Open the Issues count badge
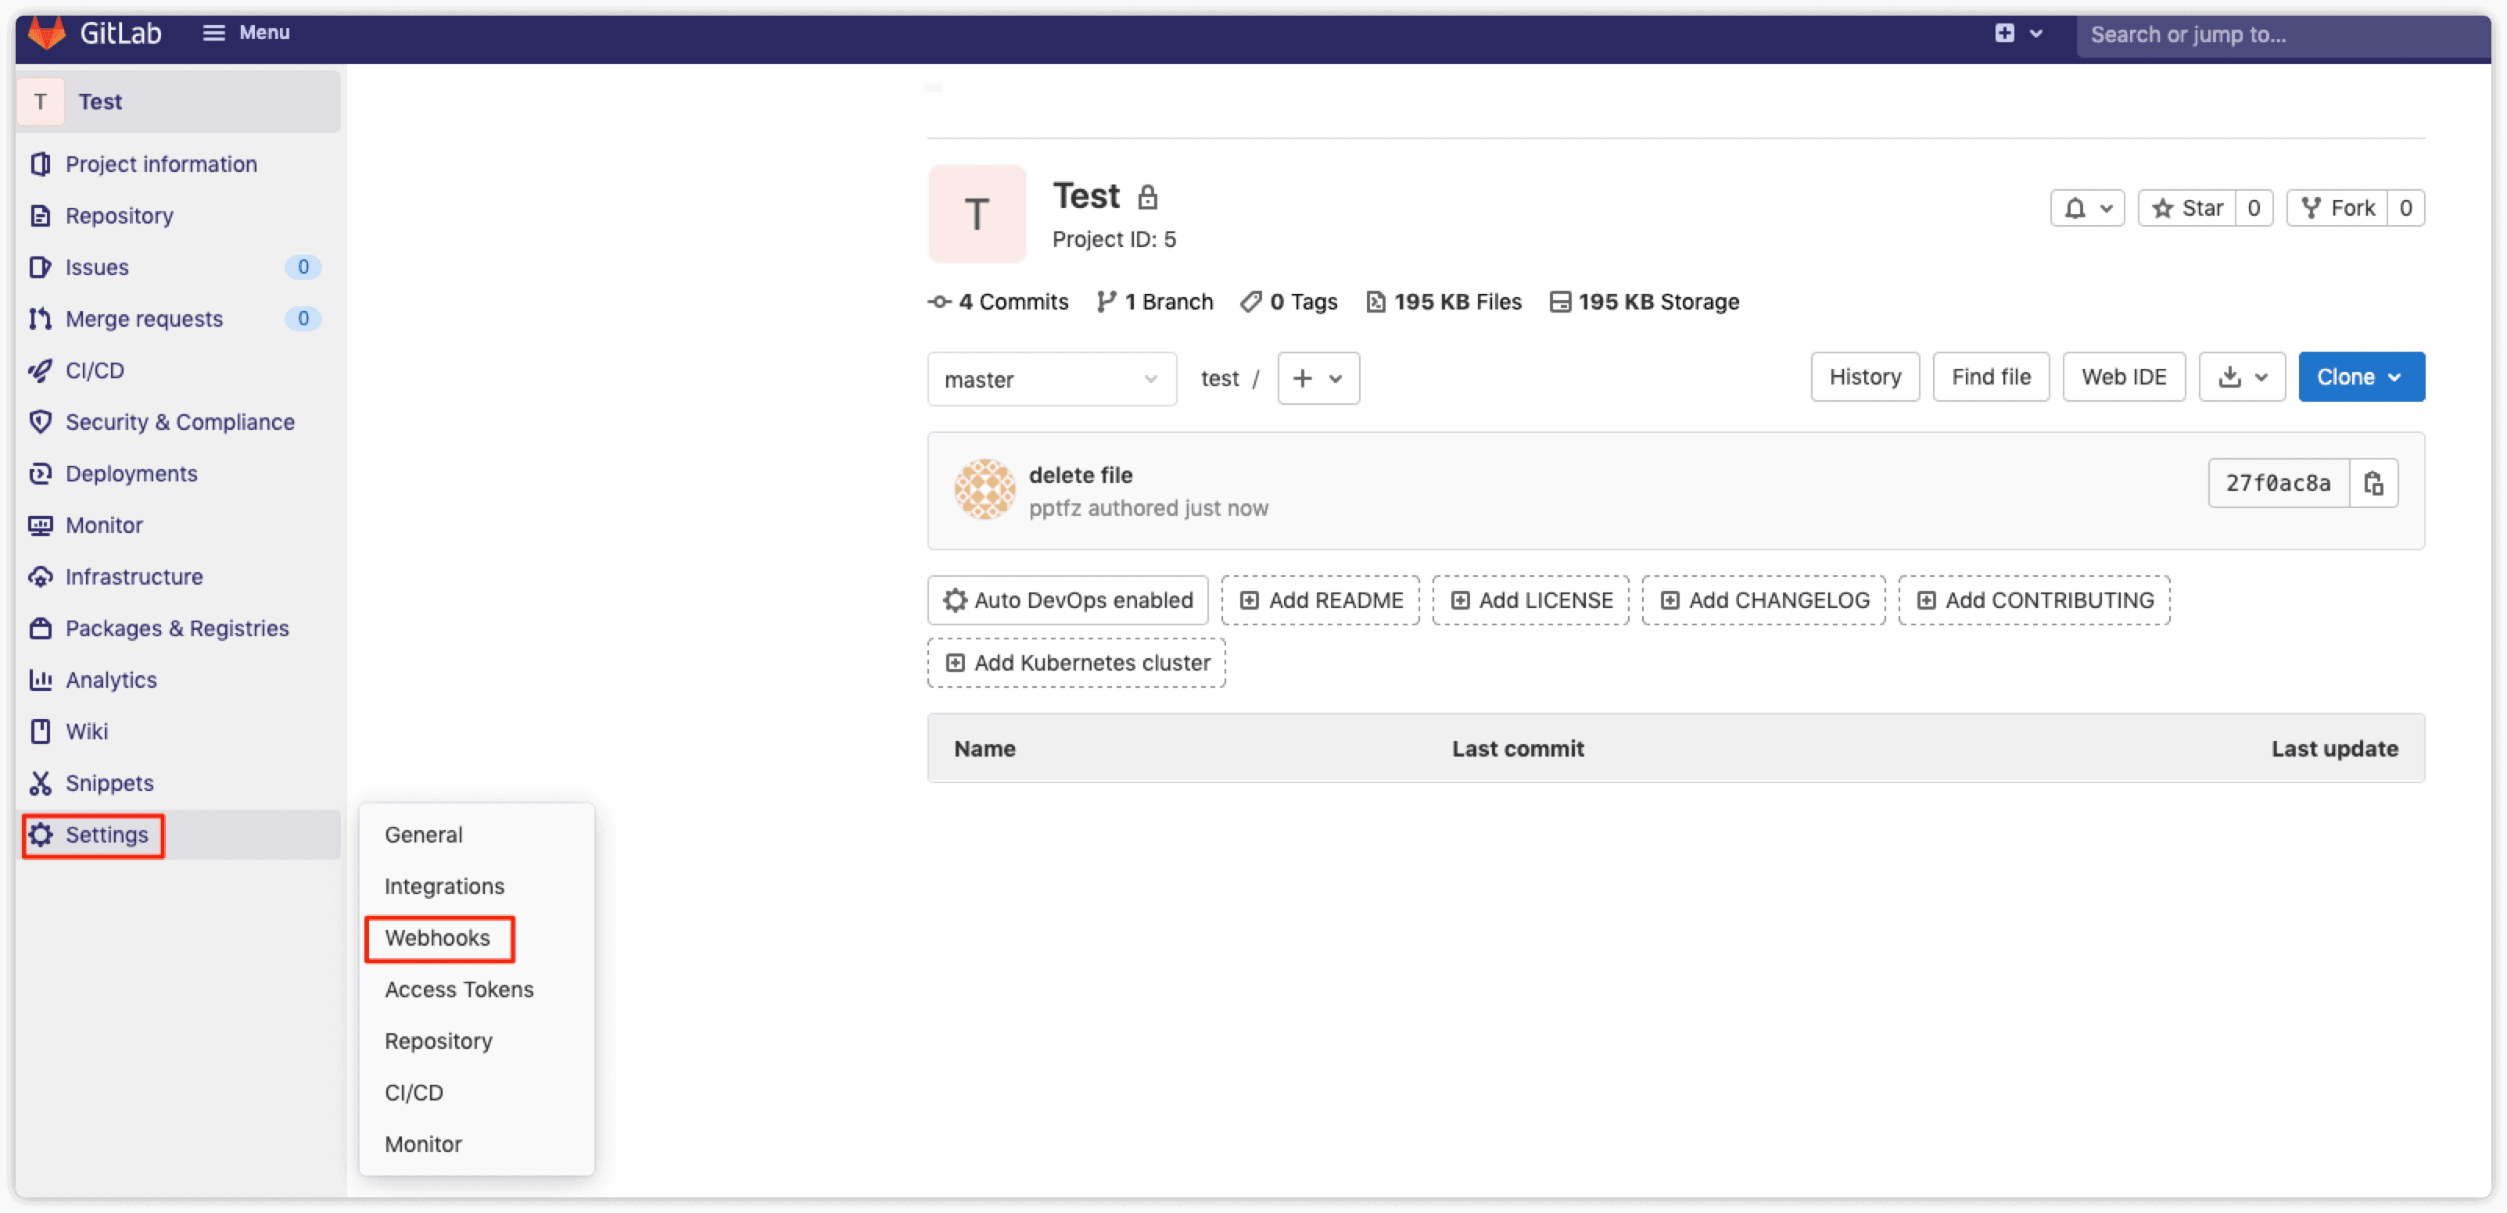Viewport: 2507px width, 1213px height. pyautogui.click(x=303, y=267)
